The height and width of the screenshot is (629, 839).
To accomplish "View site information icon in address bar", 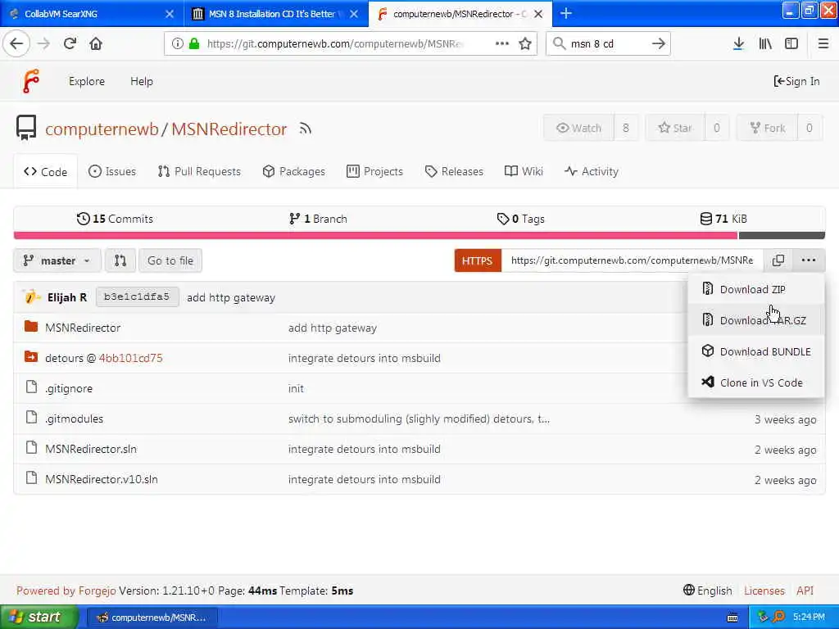I will 177,44.
